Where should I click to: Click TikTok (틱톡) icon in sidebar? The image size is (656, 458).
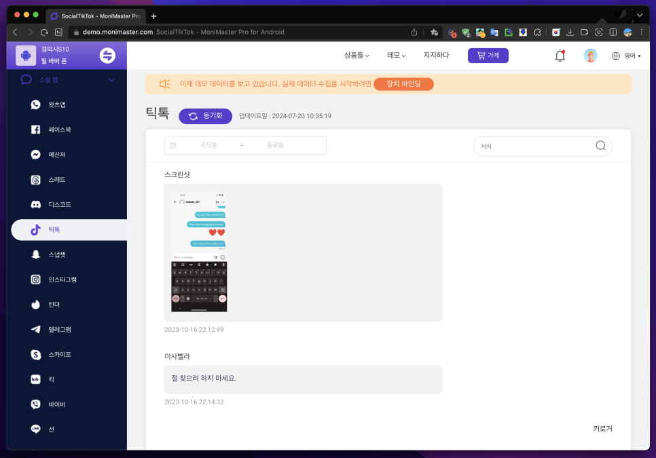35,230
